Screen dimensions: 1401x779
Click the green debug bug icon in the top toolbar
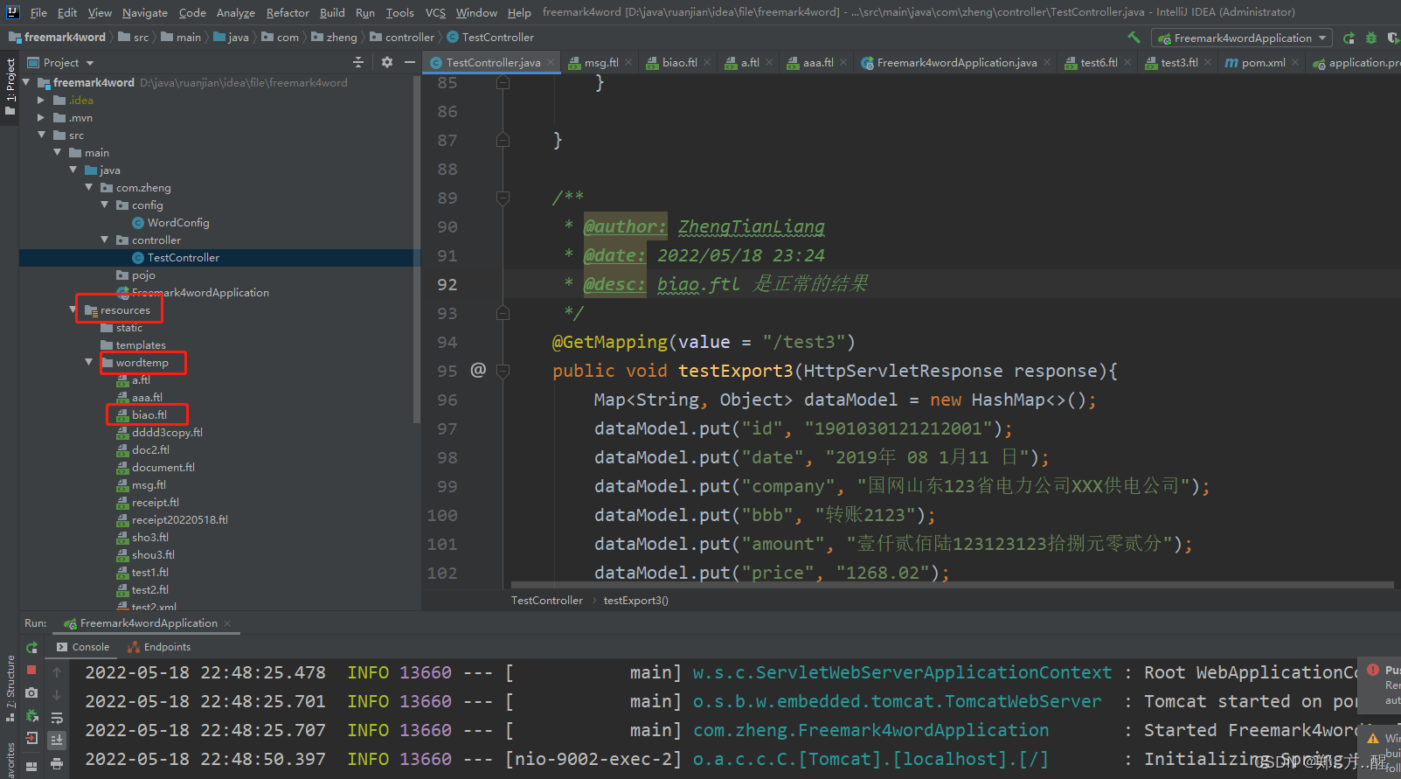1370,38
